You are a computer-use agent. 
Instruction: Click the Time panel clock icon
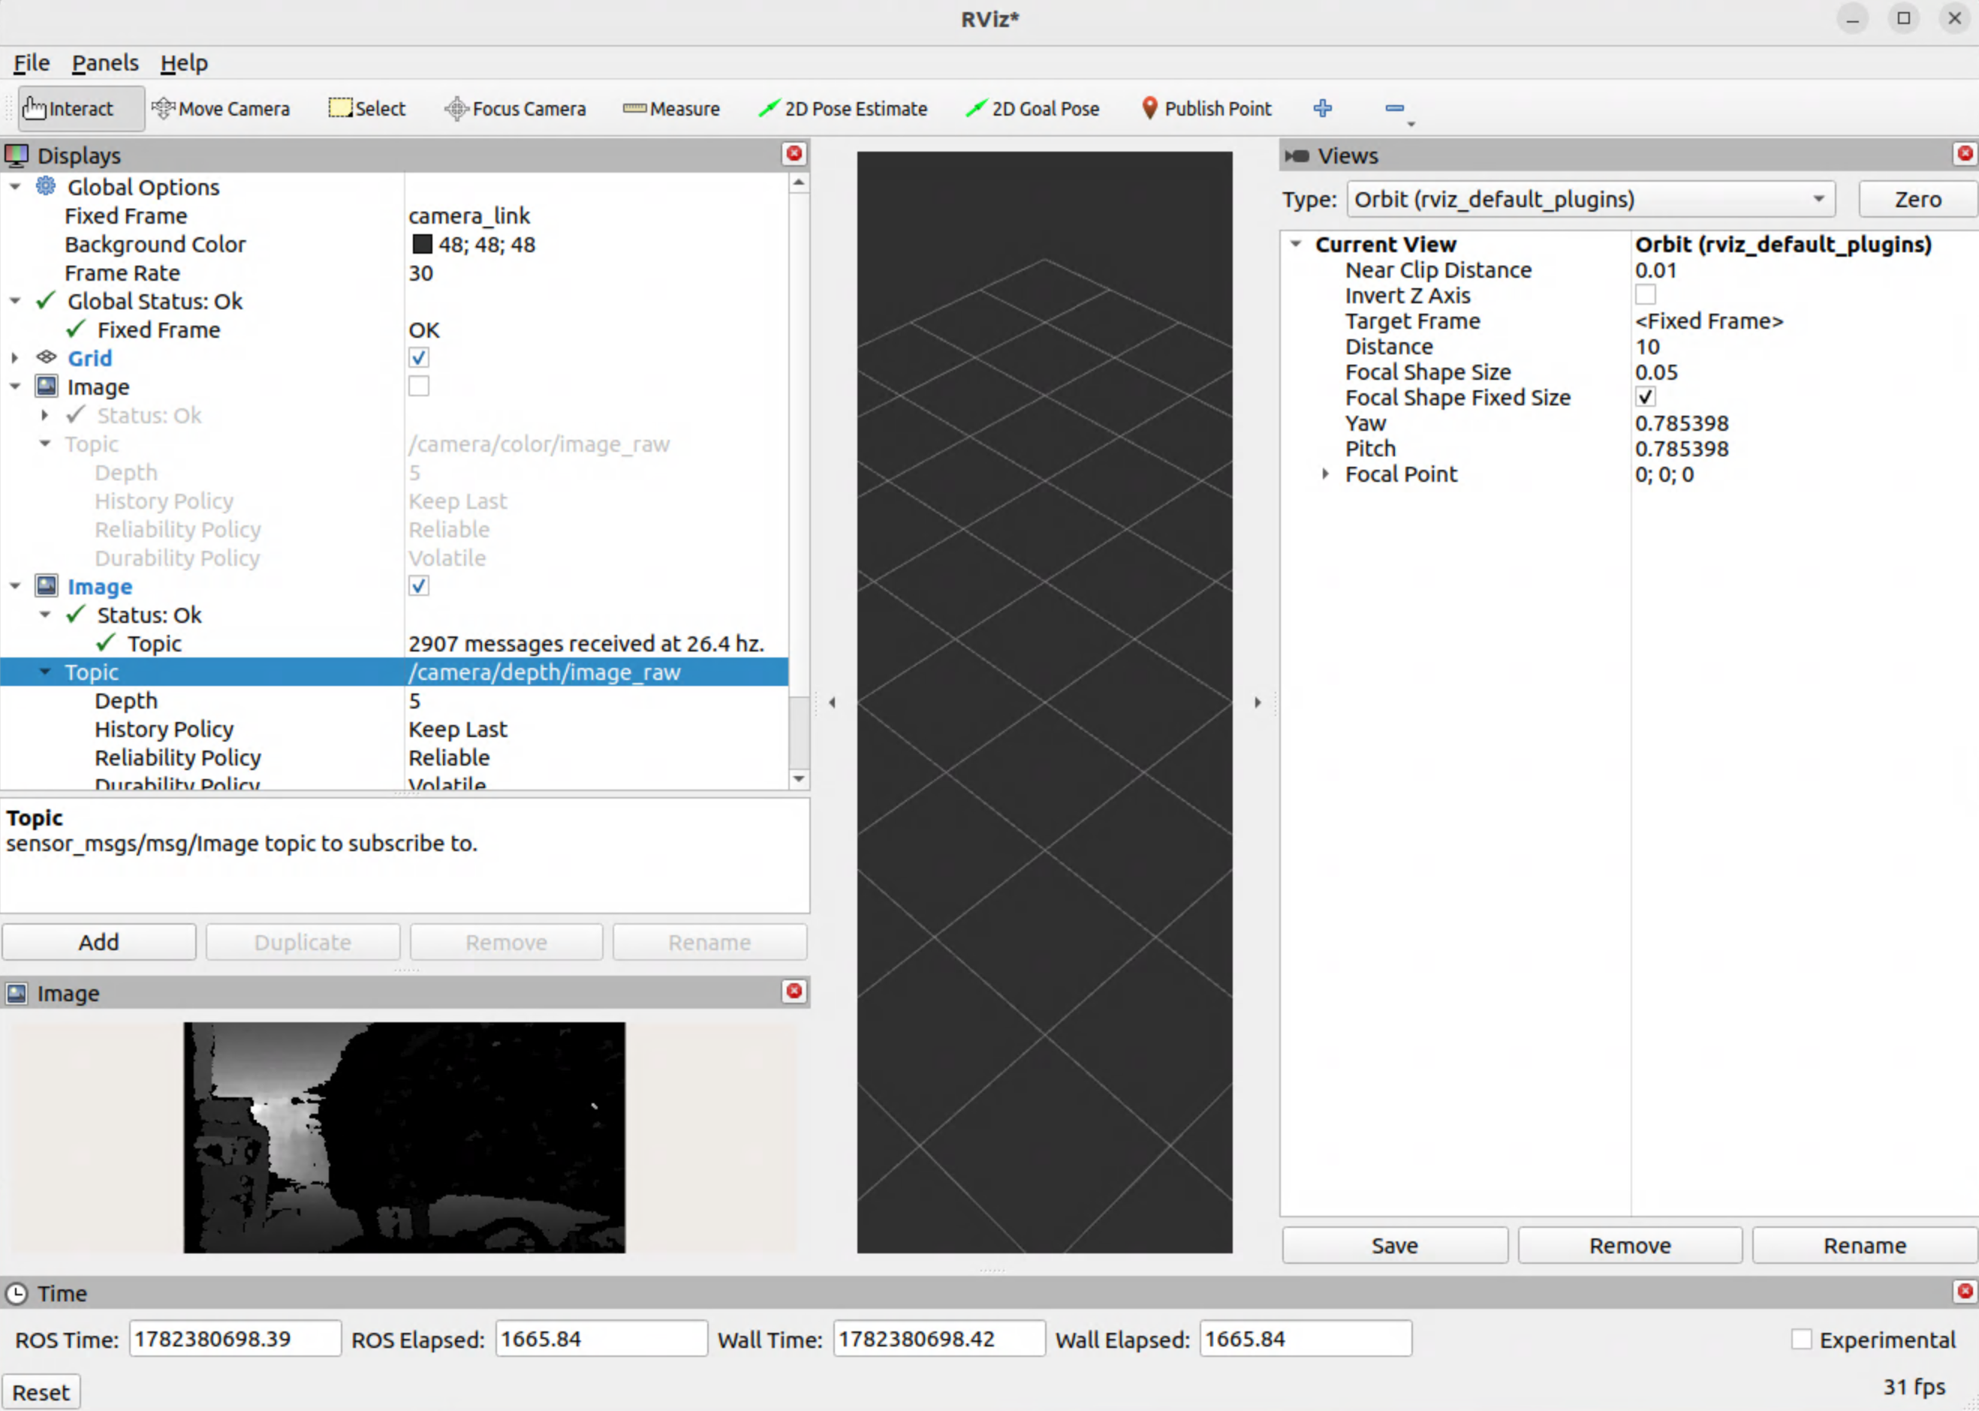pyautogui.click(x=17, y=1294)
